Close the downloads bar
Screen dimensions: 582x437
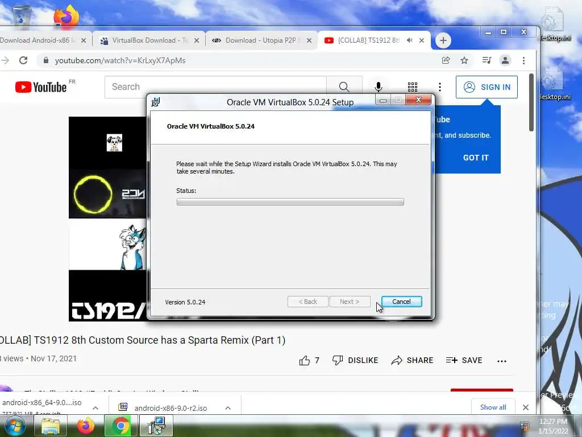click(x=526, y=407)
